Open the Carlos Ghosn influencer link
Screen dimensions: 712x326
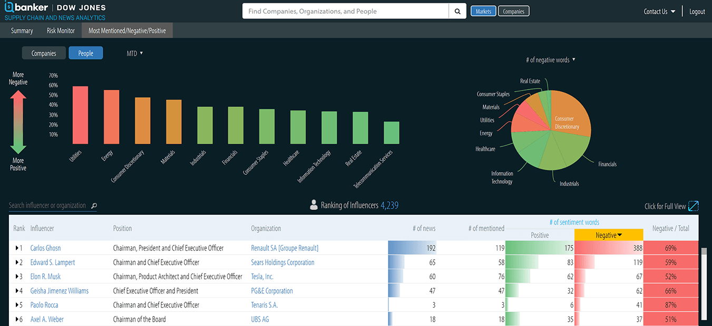(45, 248)
